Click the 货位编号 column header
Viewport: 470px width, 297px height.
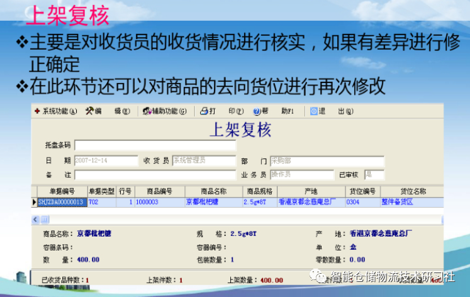tap(362, 191)
